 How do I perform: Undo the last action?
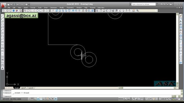(18, 5)
